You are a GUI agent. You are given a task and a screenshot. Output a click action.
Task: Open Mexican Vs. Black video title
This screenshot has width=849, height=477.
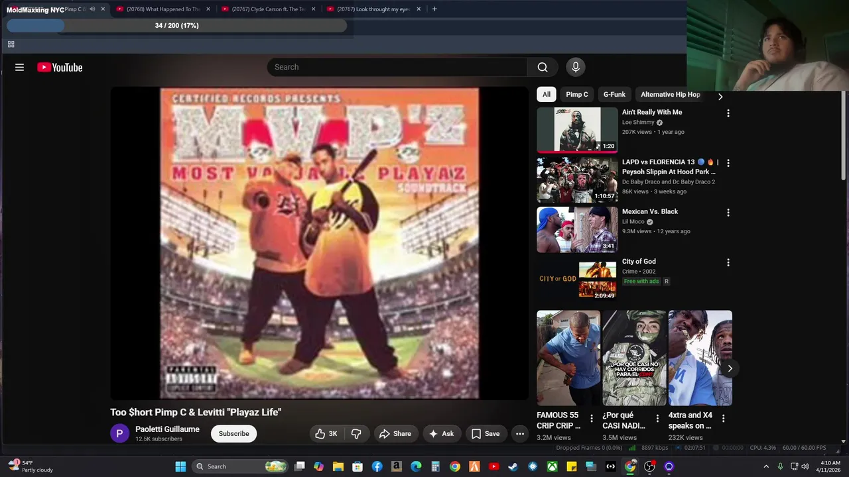[x=650, y=211]
